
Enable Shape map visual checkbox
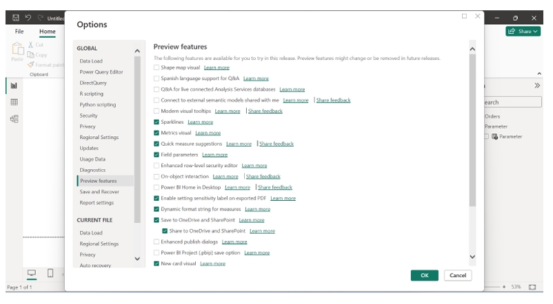(157, 67)
